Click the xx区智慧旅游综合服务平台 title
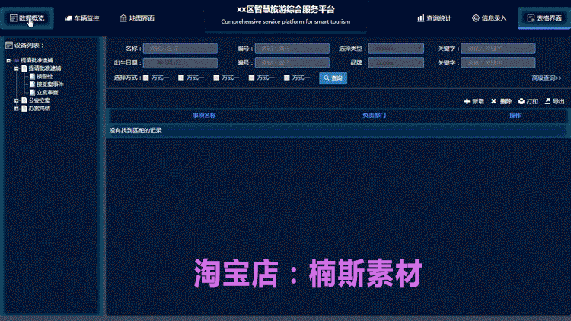Image resolution: width=571 pixels, height=321 pixels. [285, 9]
